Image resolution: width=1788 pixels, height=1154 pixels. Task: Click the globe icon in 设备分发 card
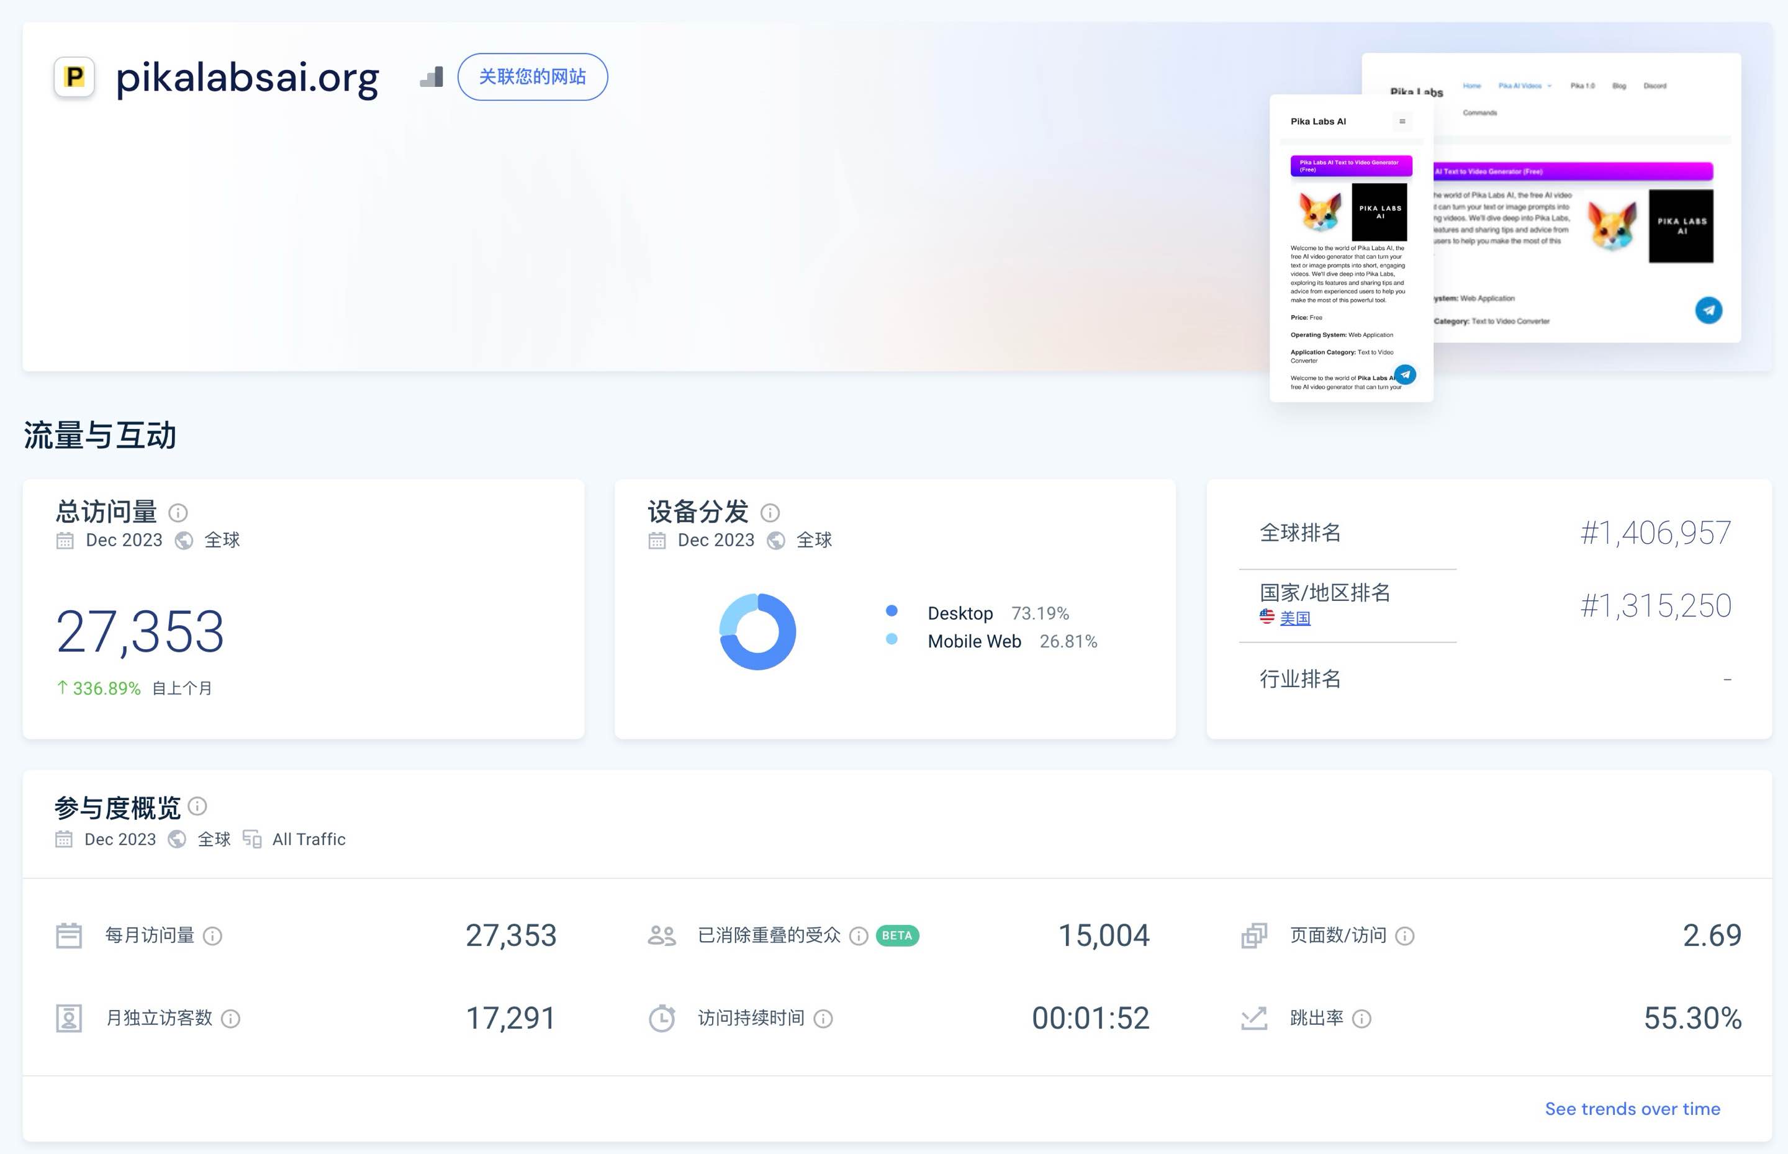(775, 540)
